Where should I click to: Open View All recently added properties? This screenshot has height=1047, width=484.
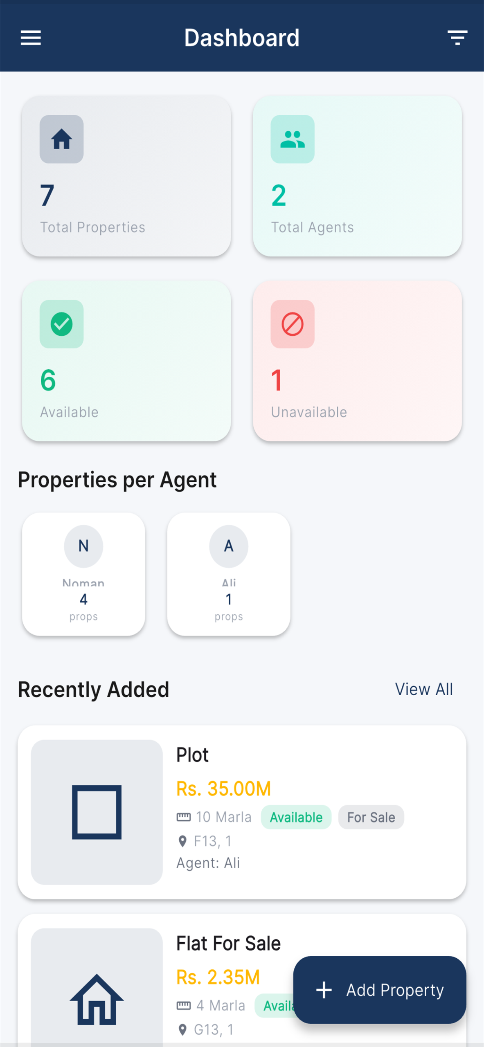[x=424, y=689]
